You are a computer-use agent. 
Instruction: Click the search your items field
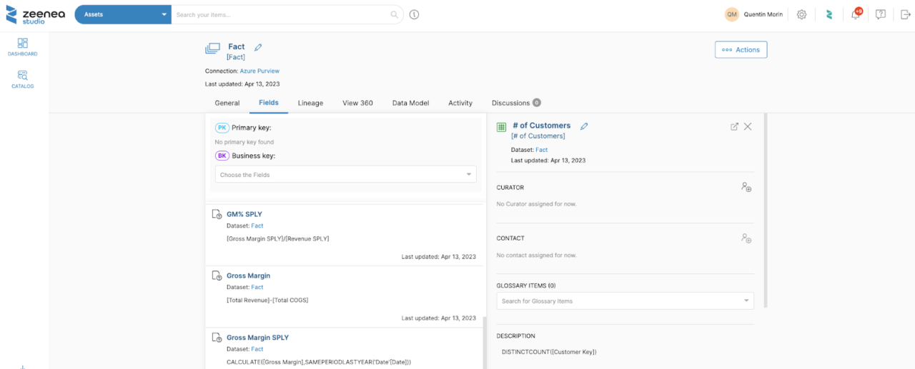click(x=282, y=14)
